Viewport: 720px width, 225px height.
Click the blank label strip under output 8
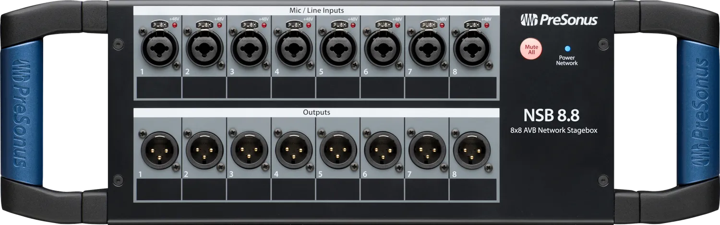tap(474, 190)
